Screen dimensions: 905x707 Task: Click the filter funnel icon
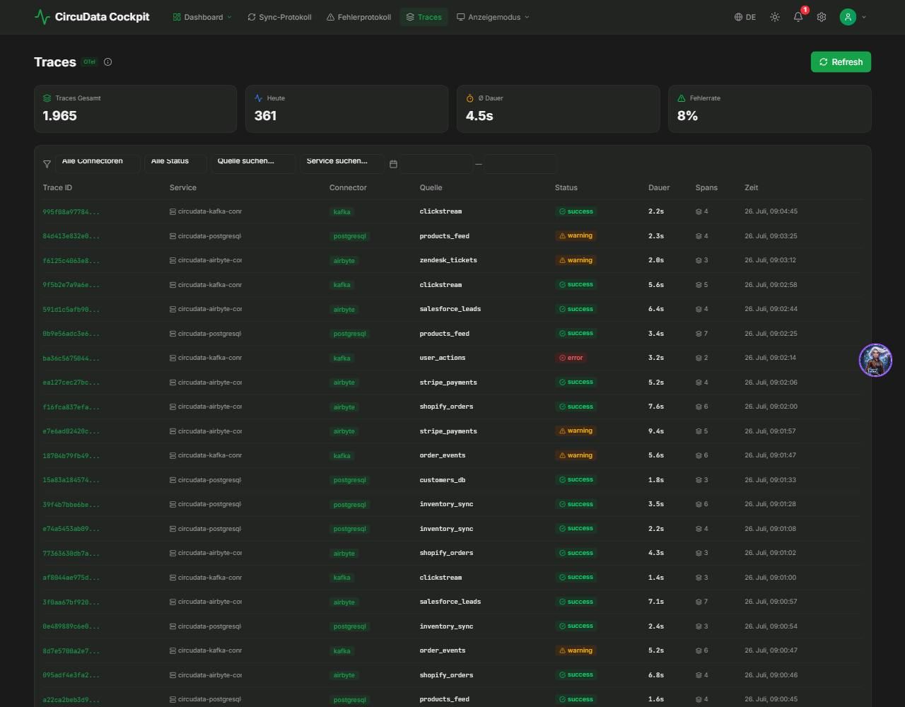point(47,164)
